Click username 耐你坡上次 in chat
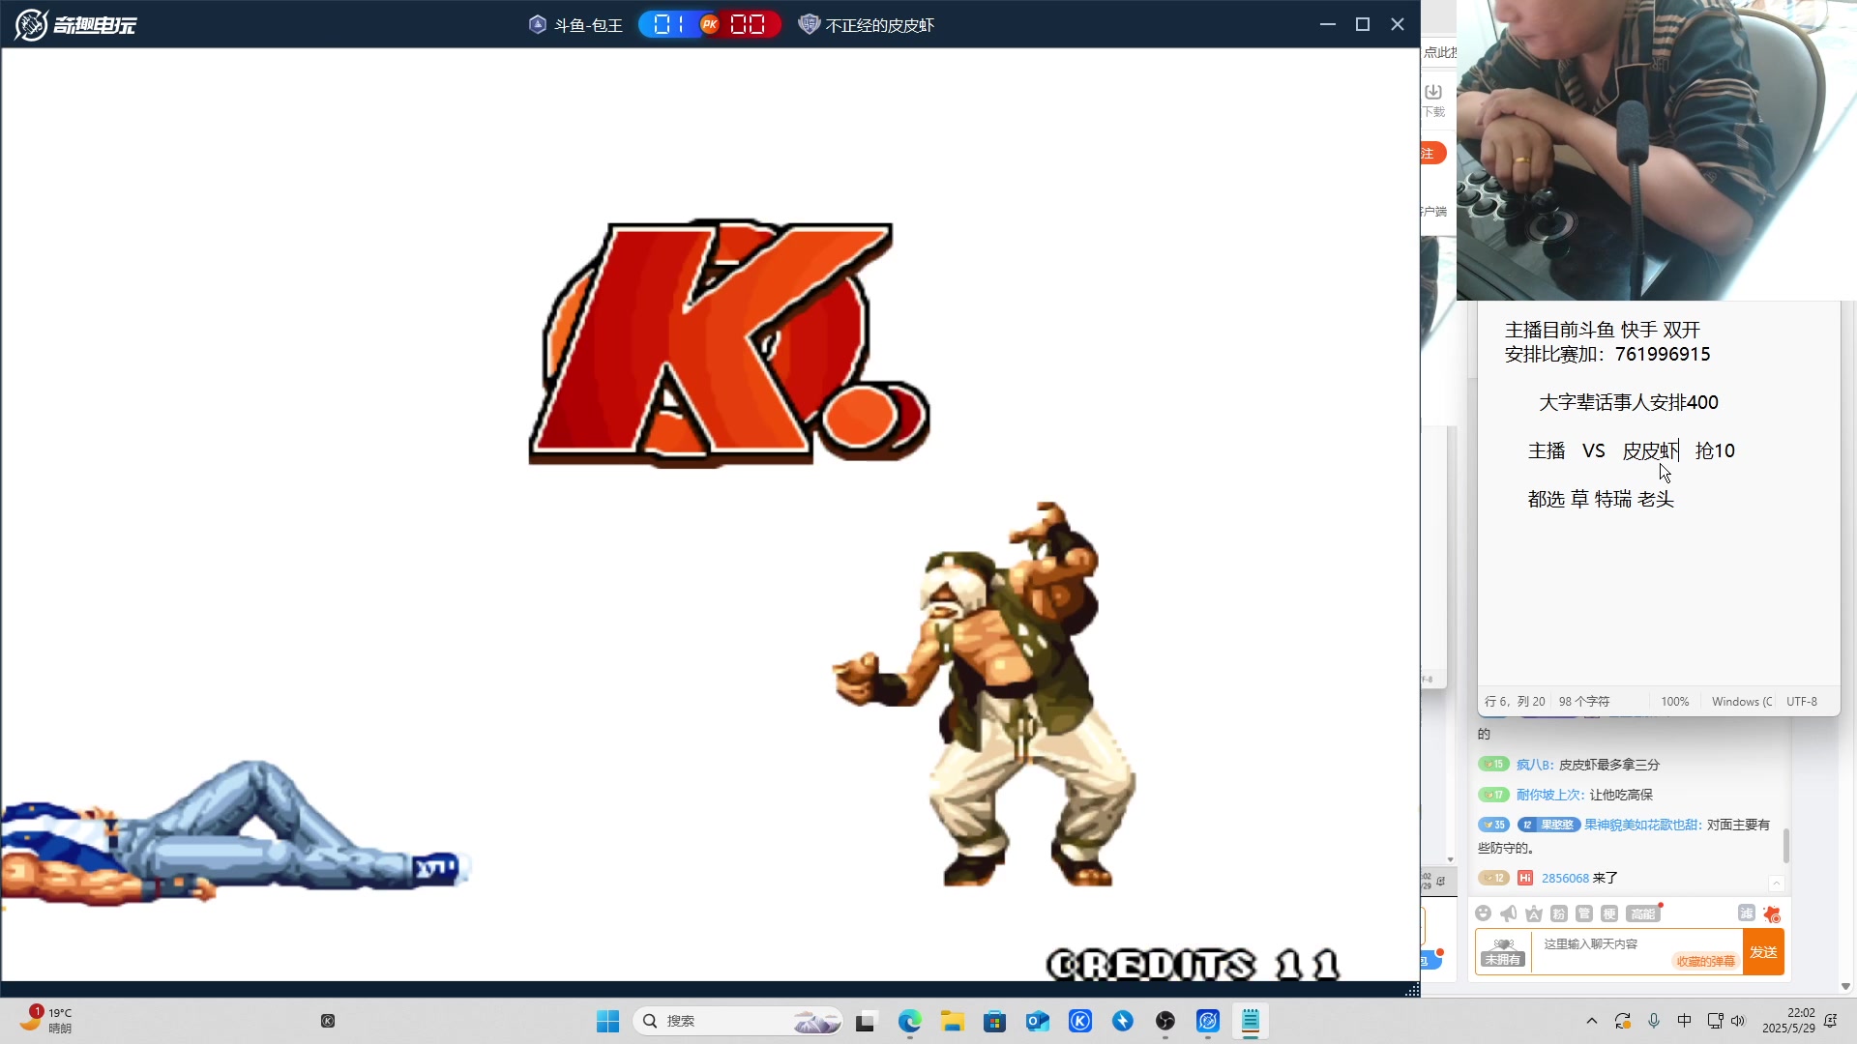Viewport: 1857px width, 1044px height. (1549, 795)
